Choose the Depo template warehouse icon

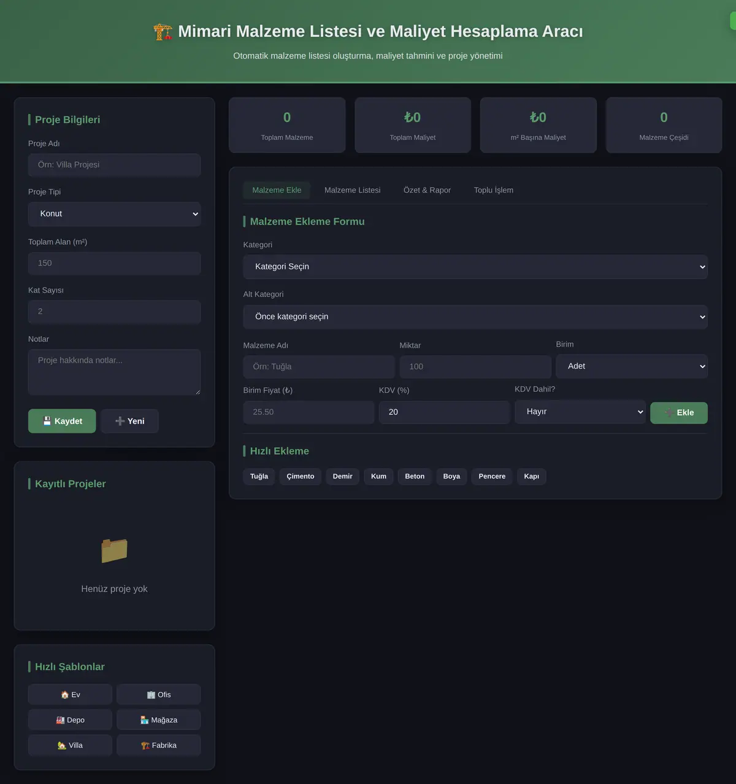click(60, 720)
